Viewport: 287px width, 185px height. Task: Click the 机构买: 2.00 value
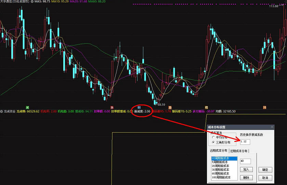[x=49, y=111]
